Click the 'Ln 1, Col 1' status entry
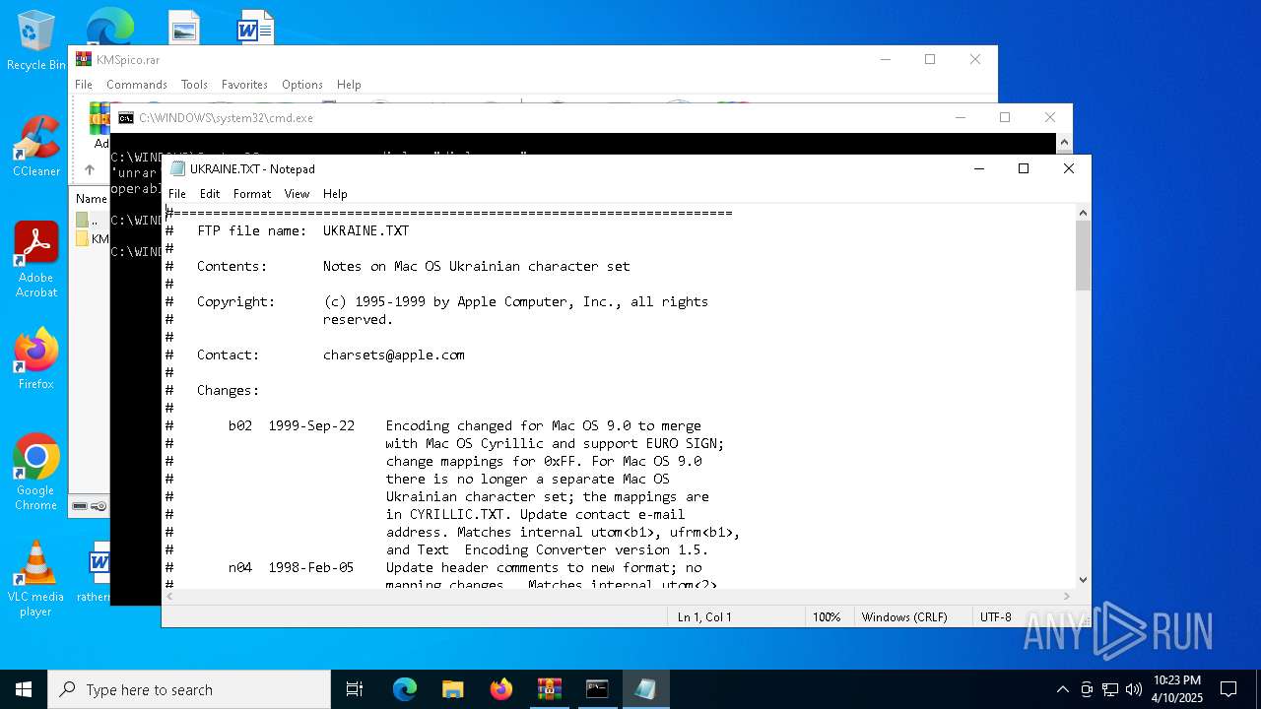 point(704,617)
